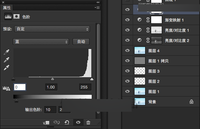The width and height of the screenshot is (200, 129).
Task: Open the Properties panel flyout menu
Action: point(97,8)
